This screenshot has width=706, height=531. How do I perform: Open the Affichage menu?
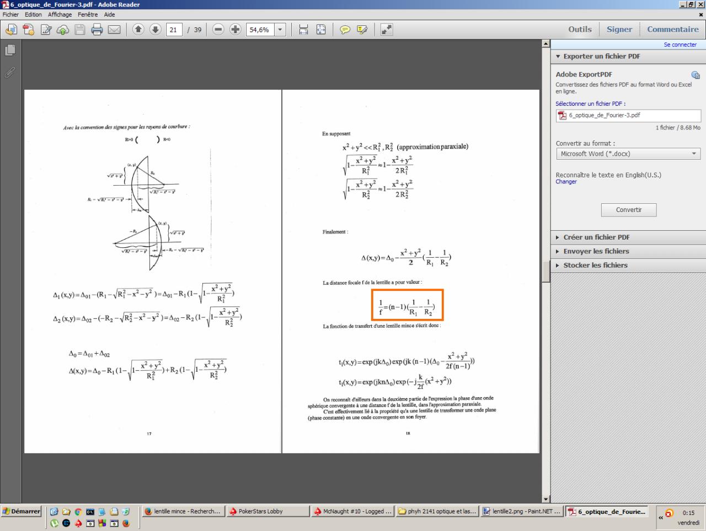click(60, 14)
